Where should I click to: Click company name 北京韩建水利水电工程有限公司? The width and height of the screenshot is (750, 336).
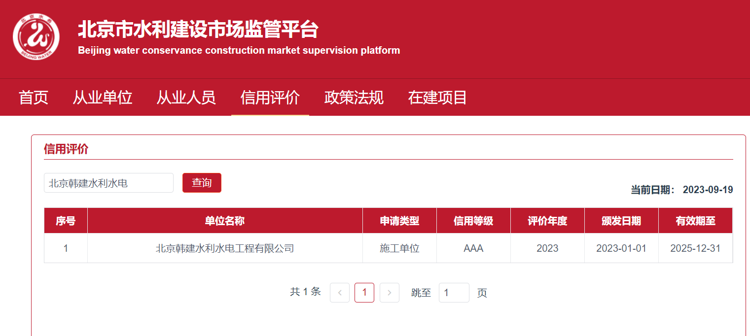[225, 248]
